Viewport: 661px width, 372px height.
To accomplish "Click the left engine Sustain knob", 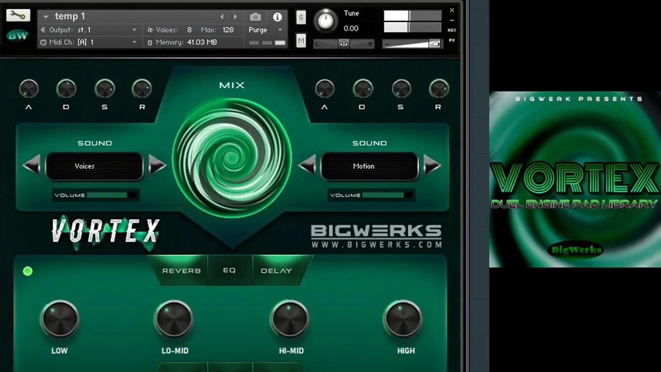I will (104, 88).
